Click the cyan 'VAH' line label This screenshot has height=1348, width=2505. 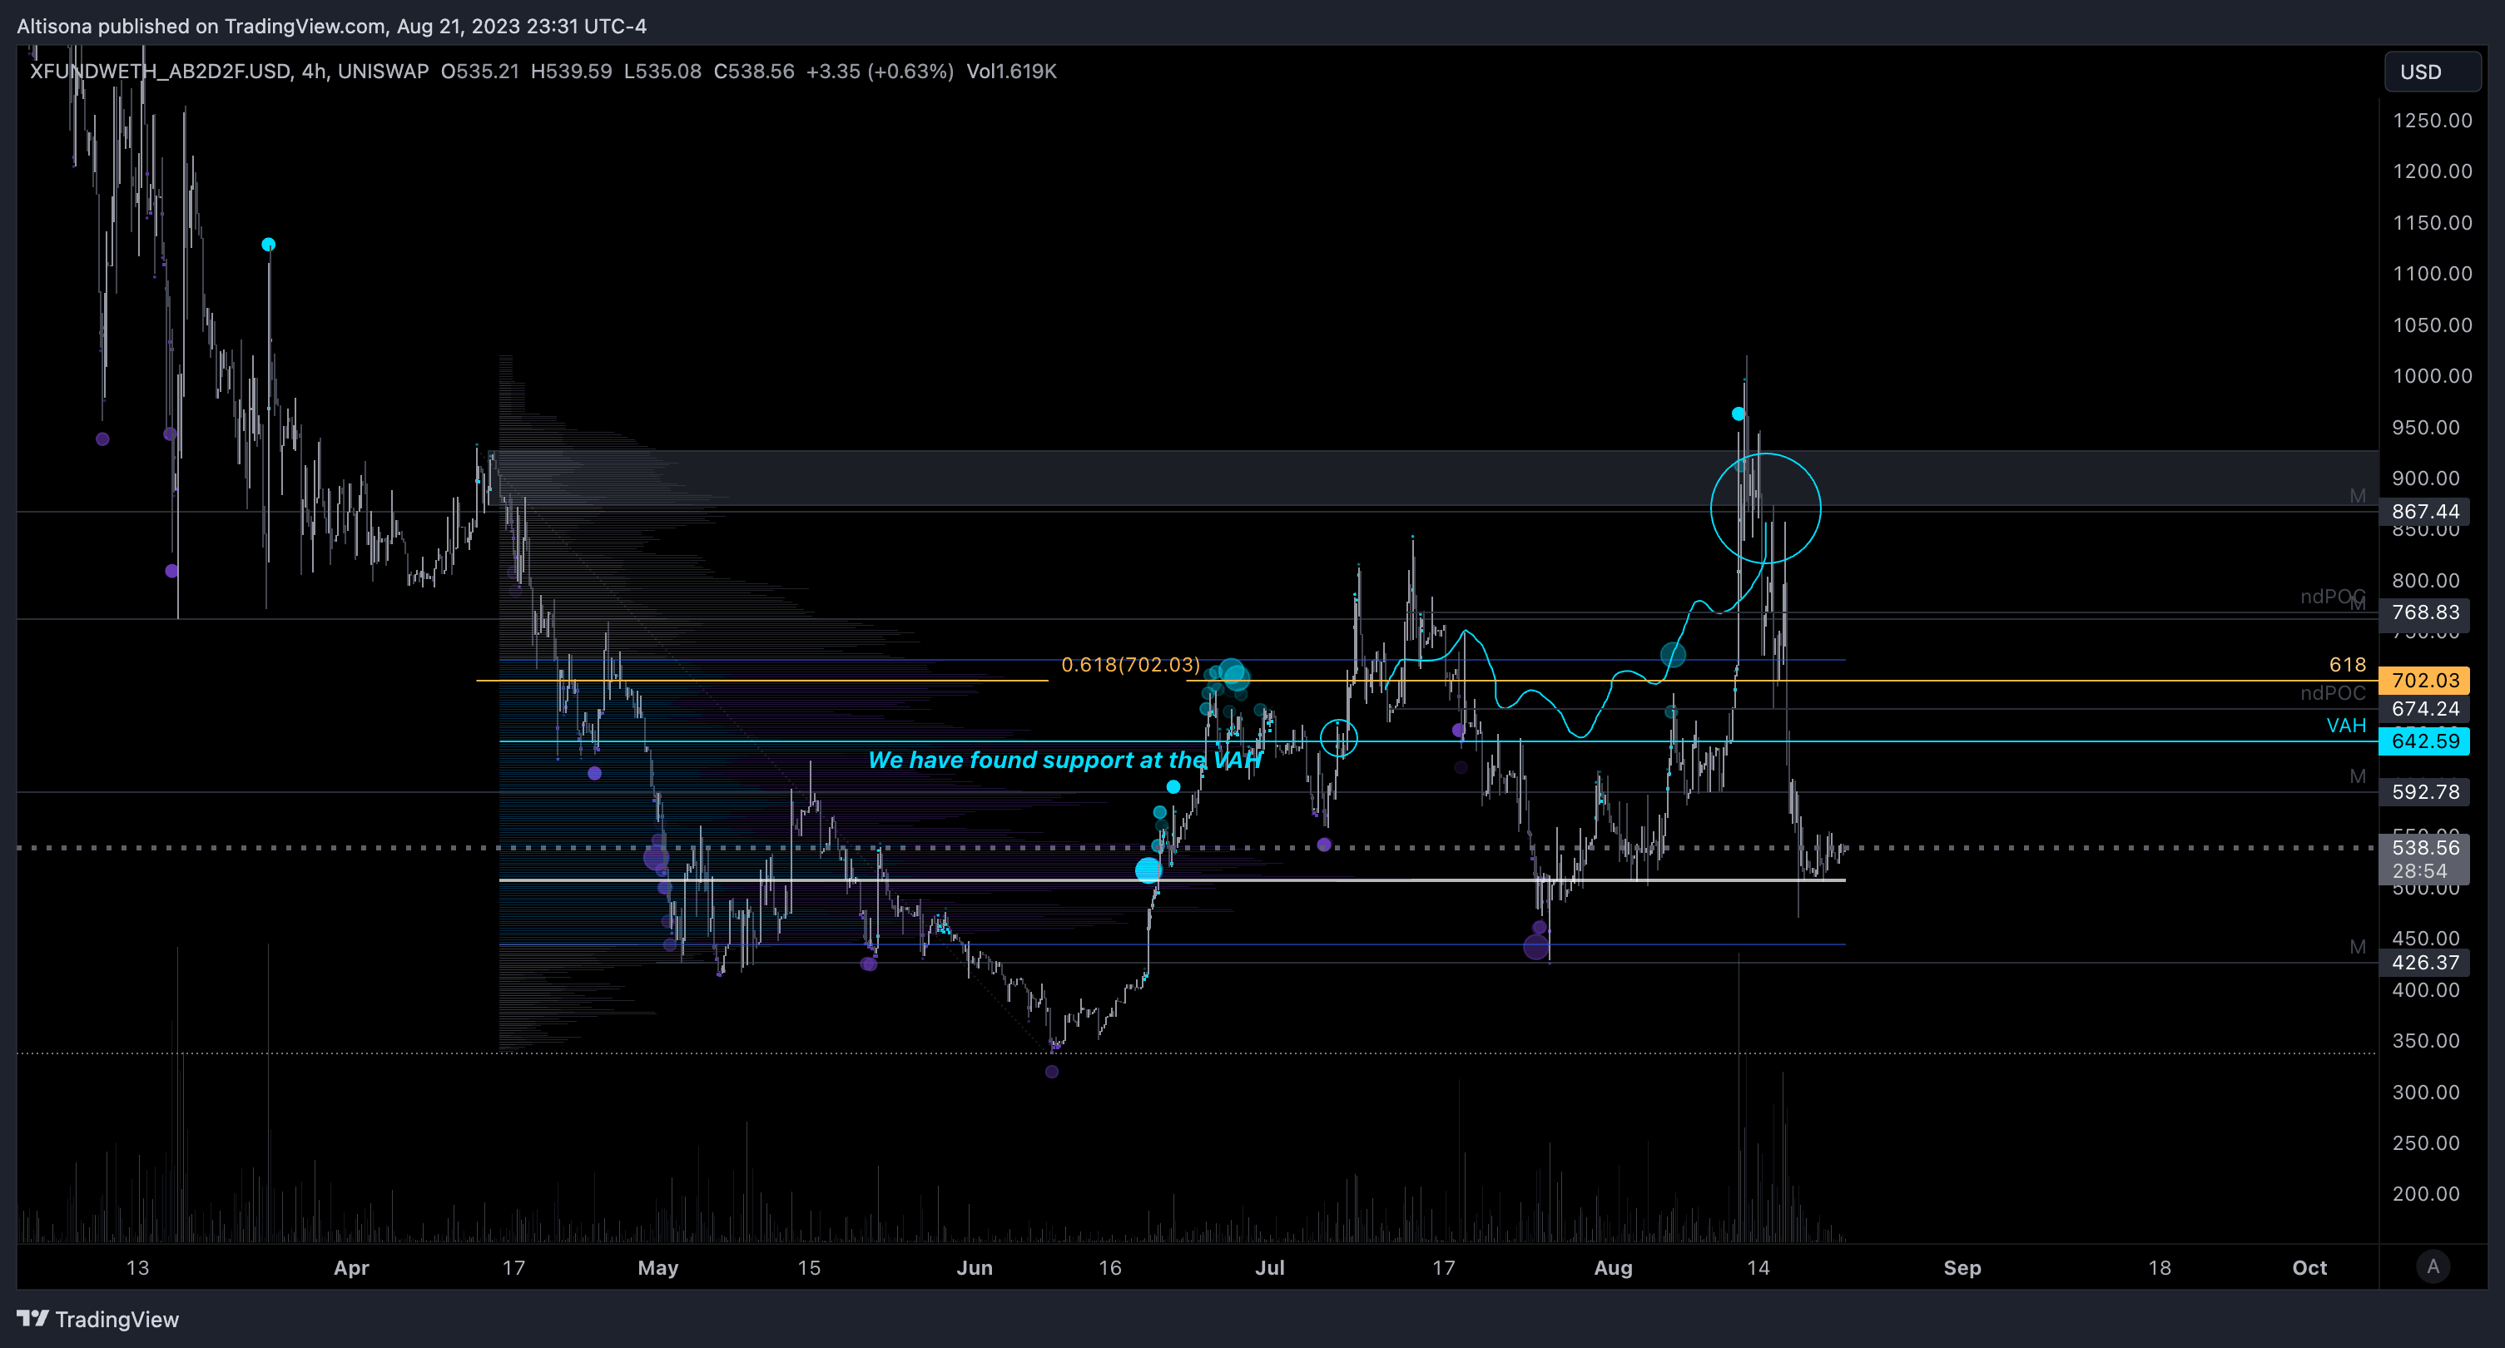click(x=2345, y=726)
